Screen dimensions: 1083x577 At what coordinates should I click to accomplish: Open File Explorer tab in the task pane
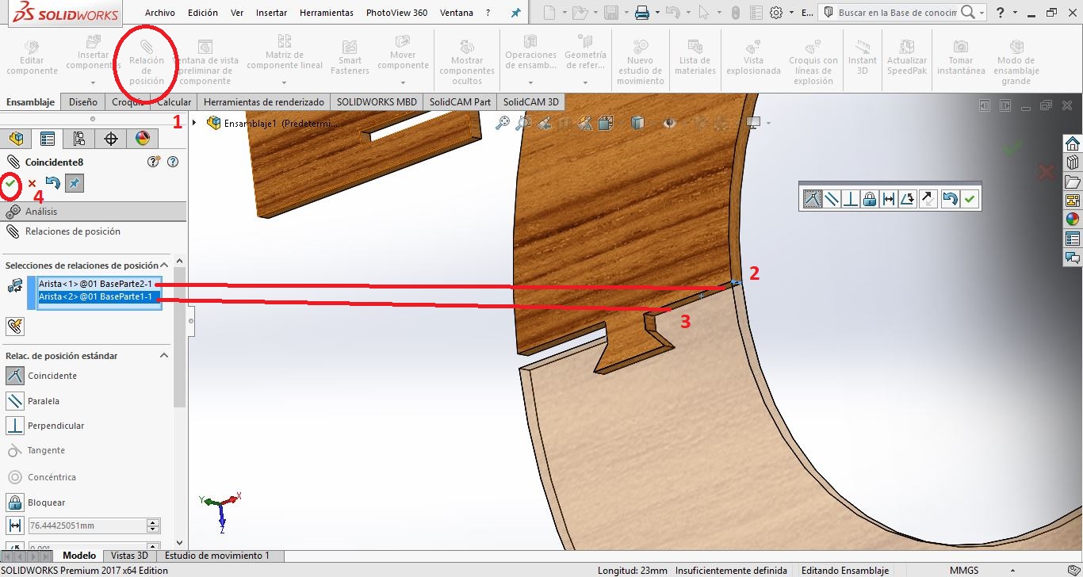[1073, 182]
